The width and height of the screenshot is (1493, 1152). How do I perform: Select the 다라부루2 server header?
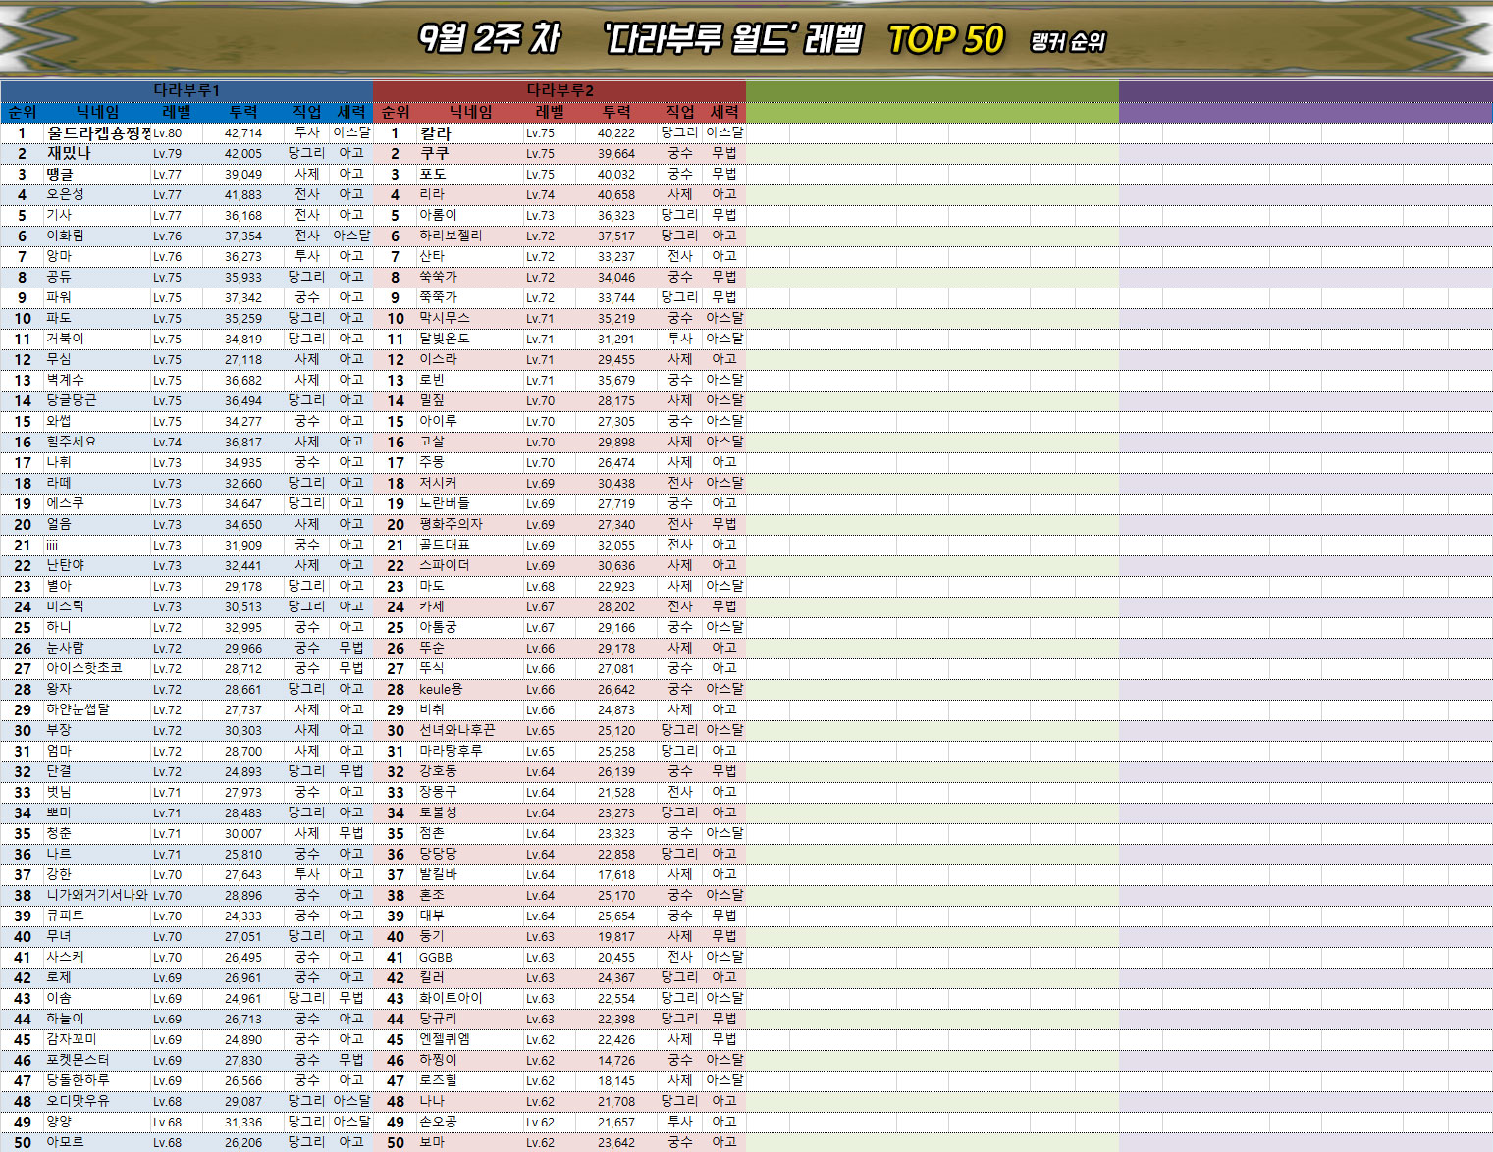(560, 90)
